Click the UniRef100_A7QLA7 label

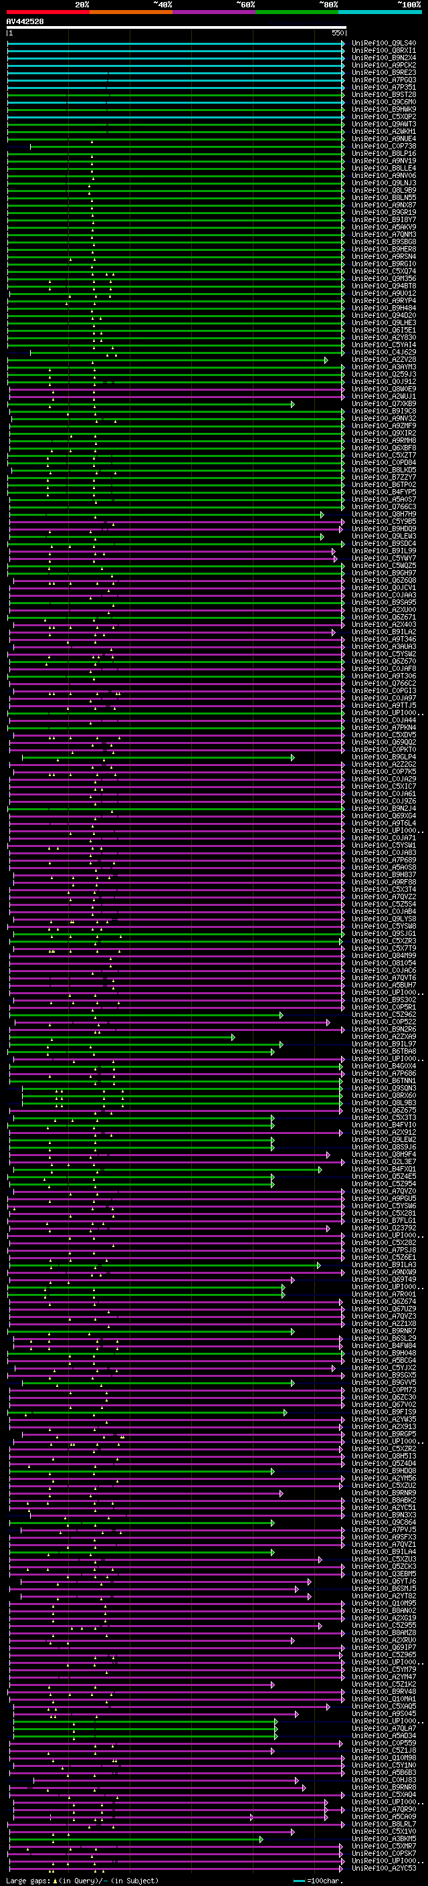click(x=384, y=1729)
